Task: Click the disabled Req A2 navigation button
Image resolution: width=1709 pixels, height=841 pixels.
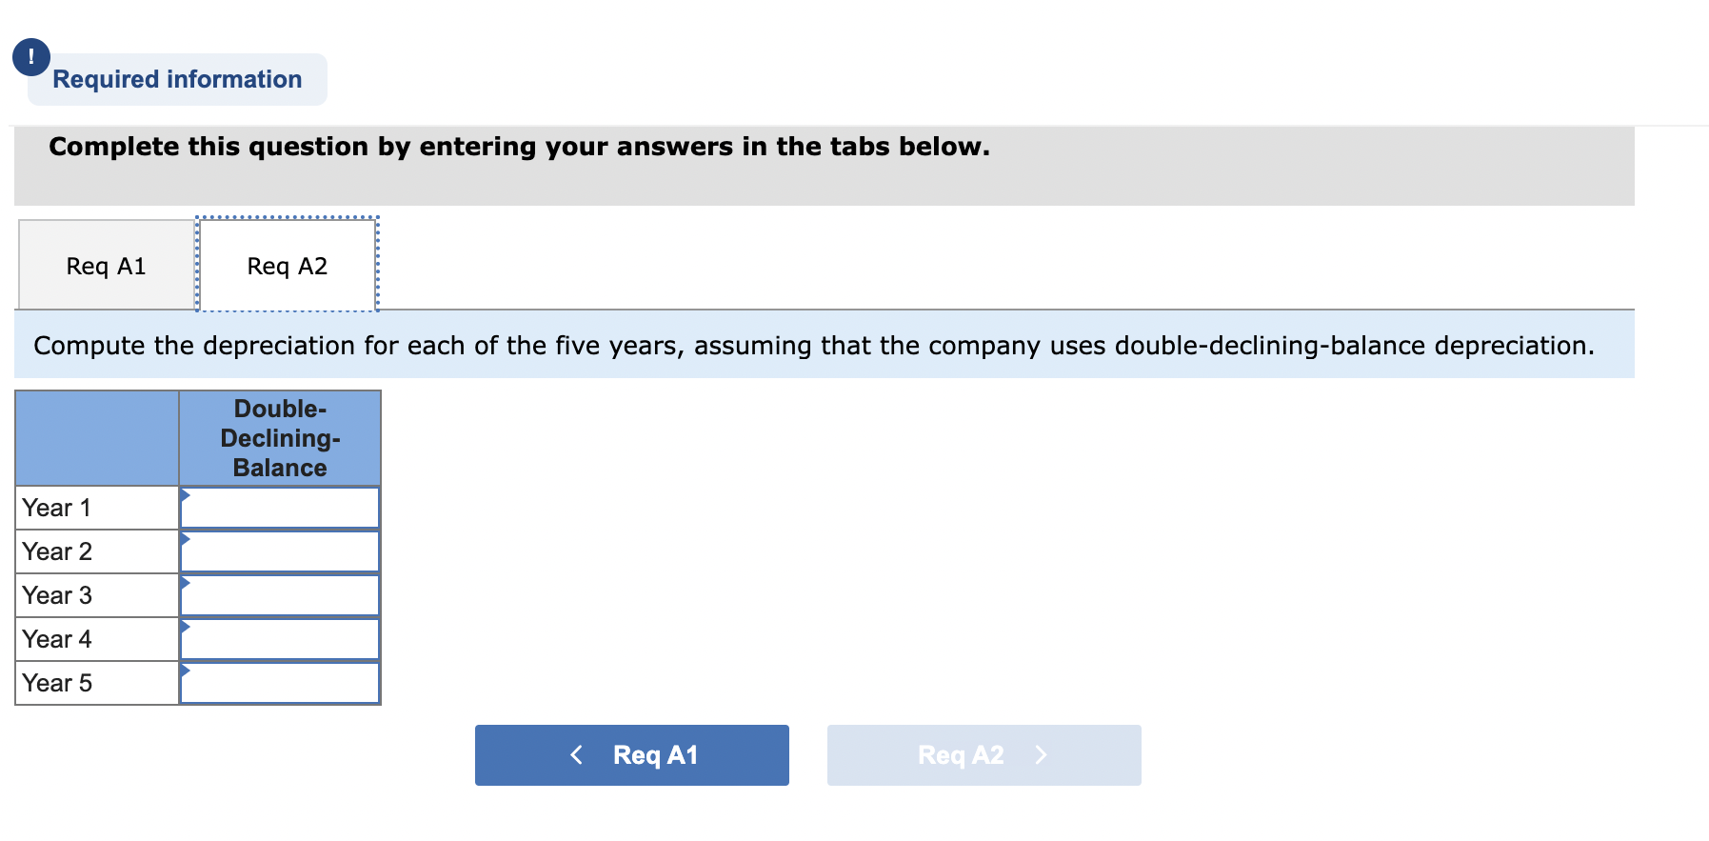Action: 984,754
